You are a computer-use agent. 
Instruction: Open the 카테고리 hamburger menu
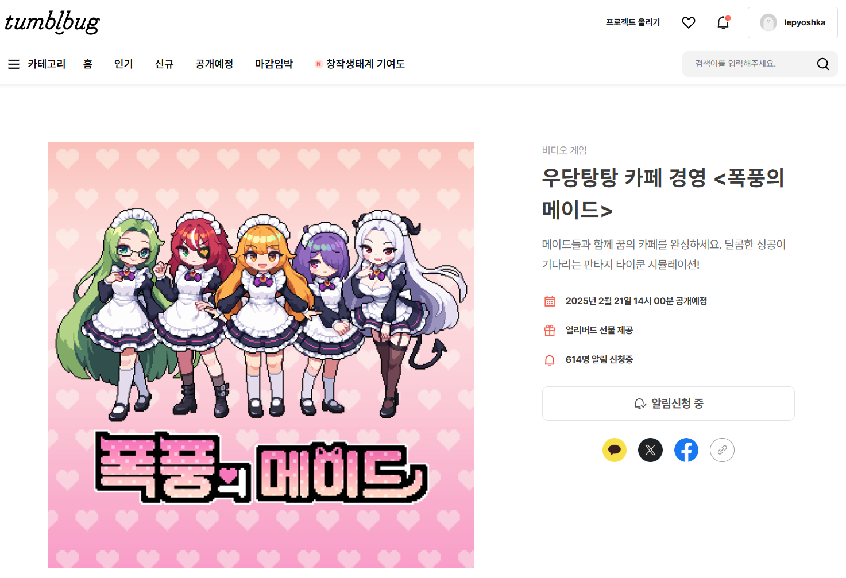[37, 64]
